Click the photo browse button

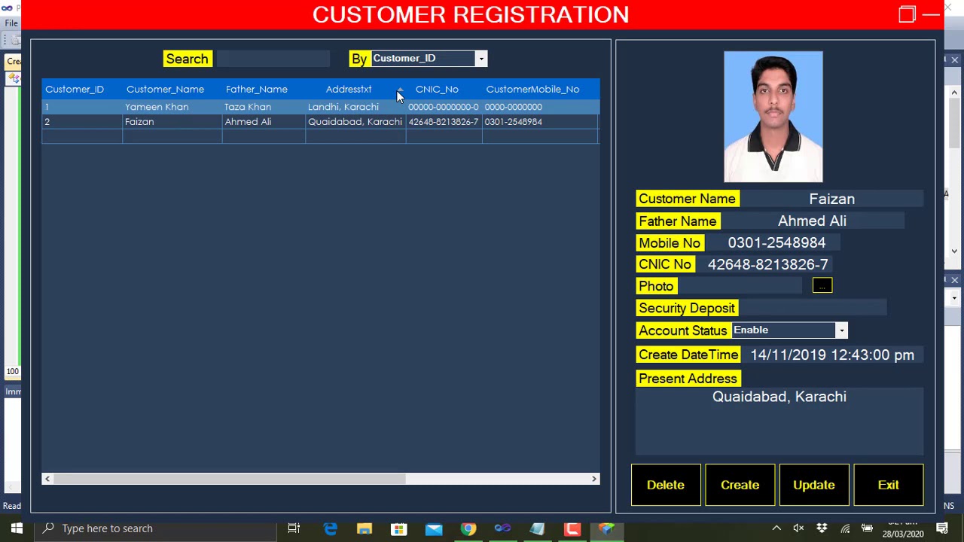[822, 286]
